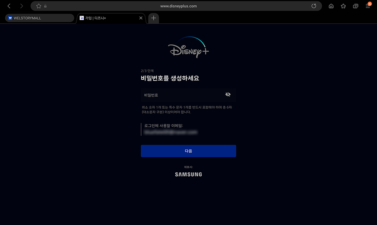The width and height of the screenshot is (377, 225).
Task: Go back with the browser back arrow
Action: pyautogui.click(x=9, y=6)
